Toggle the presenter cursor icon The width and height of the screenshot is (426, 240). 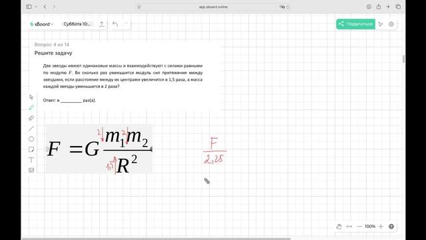point(381,24)
